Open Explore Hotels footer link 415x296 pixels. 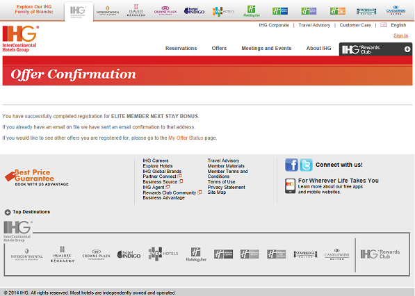(x=158, y=166)
